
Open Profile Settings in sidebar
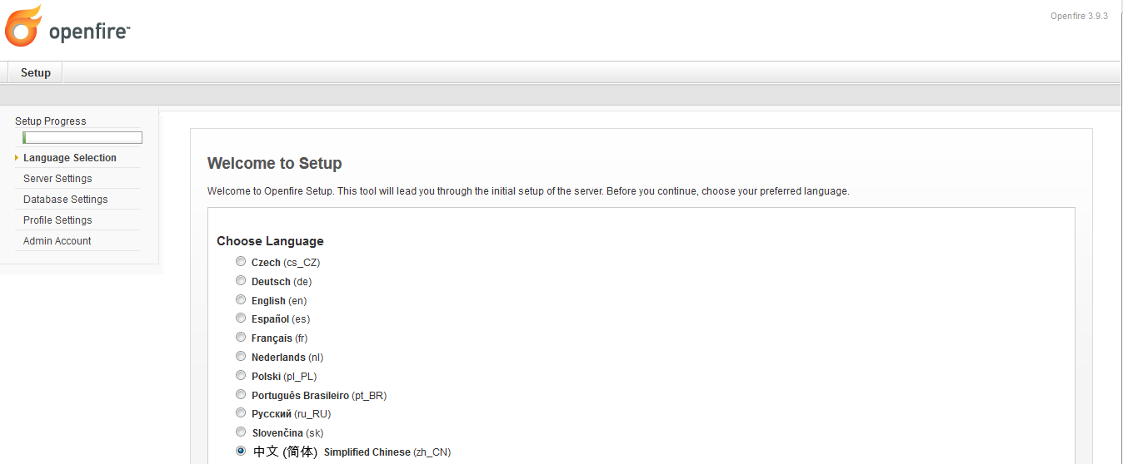(57, 220)
